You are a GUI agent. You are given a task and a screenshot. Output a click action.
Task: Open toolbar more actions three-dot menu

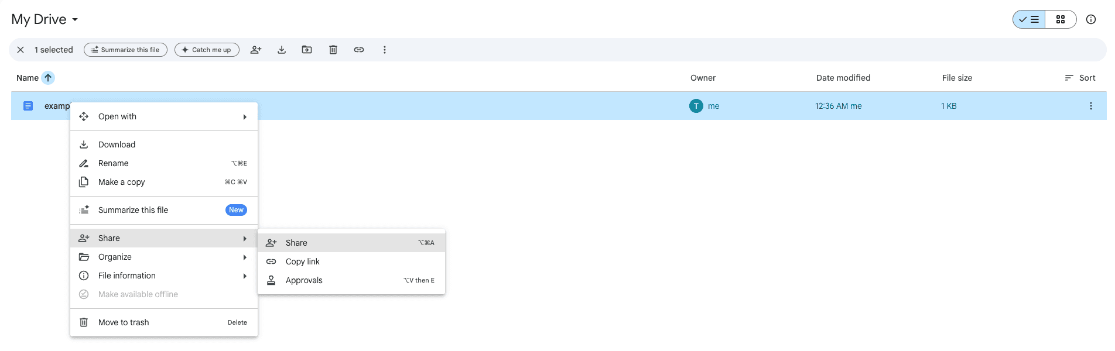tap(385, 50)
